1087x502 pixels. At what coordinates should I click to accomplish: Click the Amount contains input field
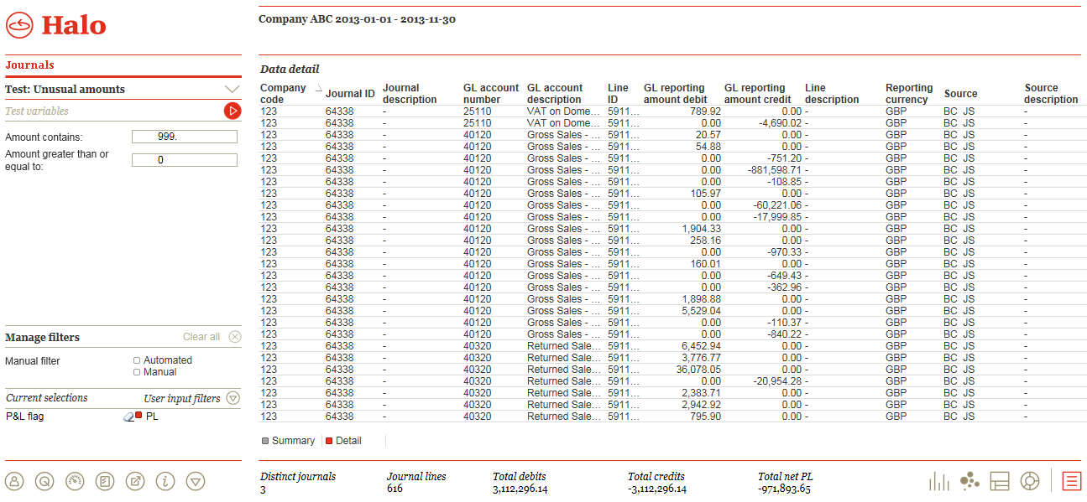[185, 137]
